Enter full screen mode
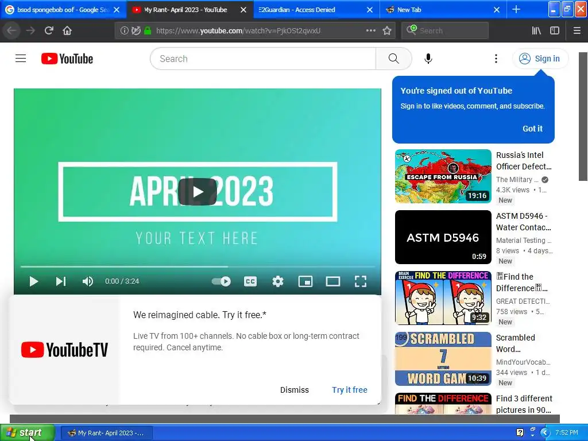Image resolution: width=588 pixels, height=441 pixels. click(361, 281)
